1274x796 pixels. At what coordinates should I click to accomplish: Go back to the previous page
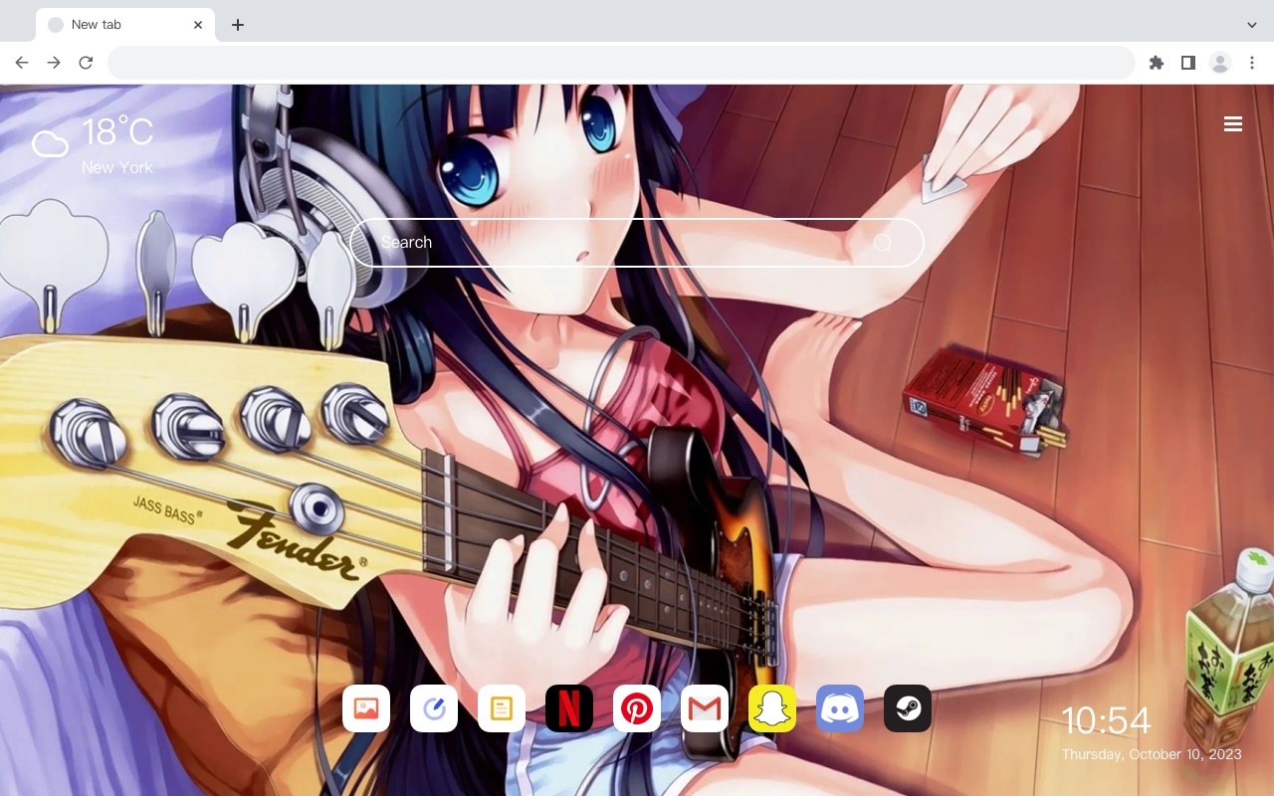[x=22, y=63]
